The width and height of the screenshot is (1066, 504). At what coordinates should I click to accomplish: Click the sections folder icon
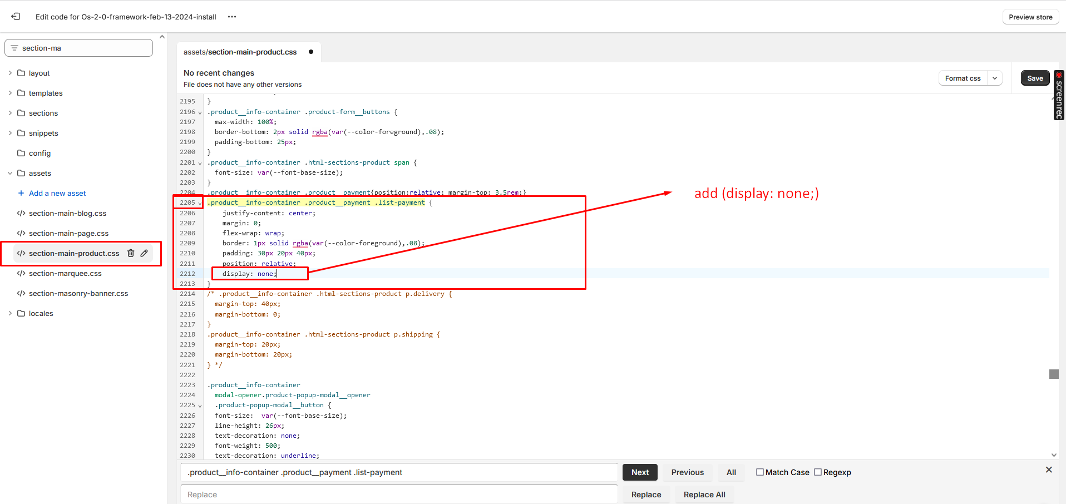21,113
